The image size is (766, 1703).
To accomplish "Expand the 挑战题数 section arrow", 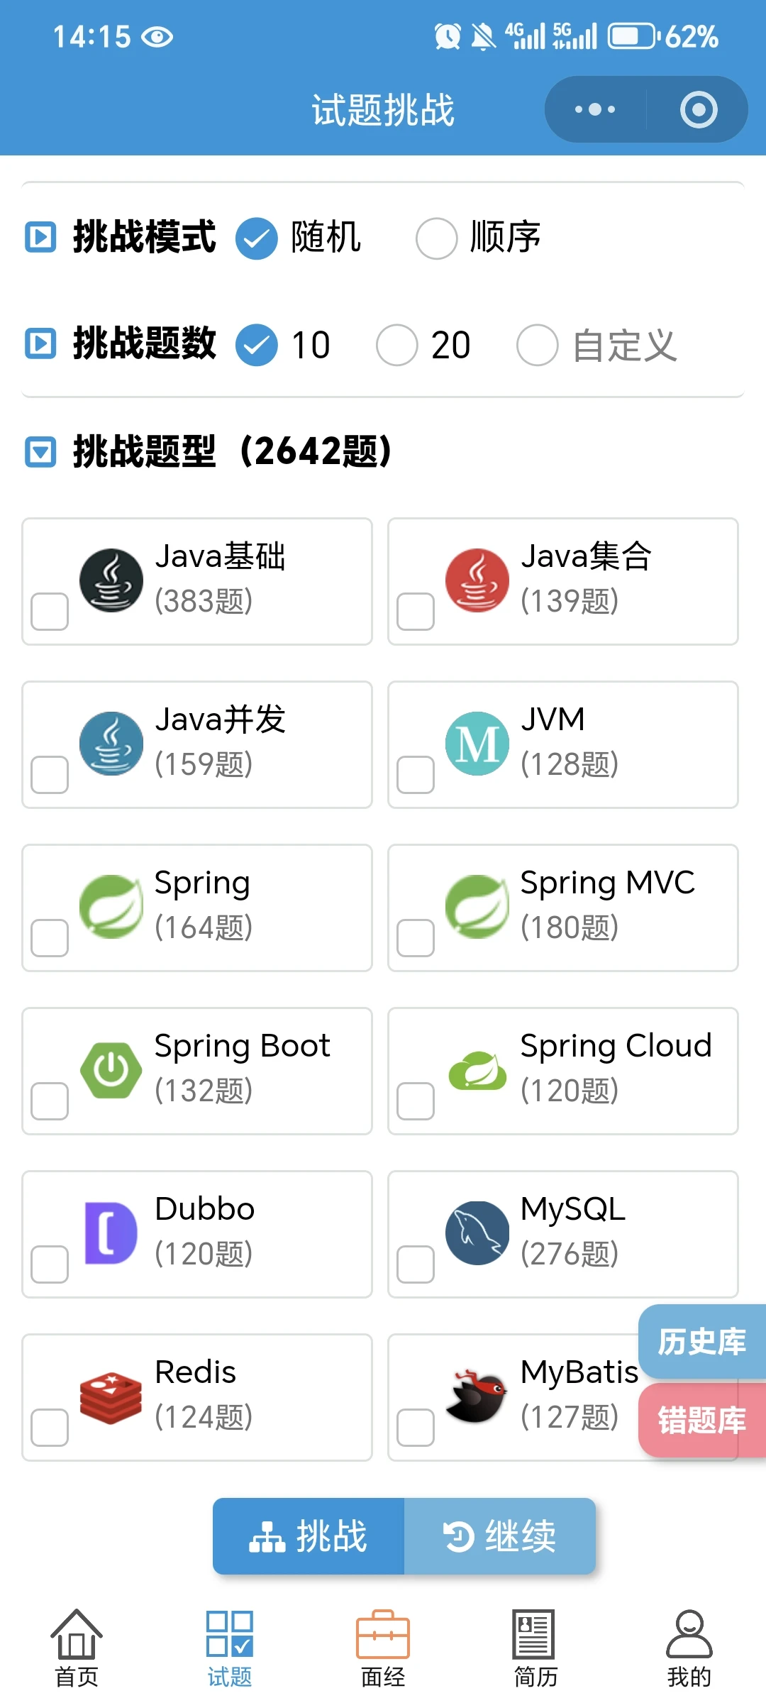I will pyautogui.click(x=40, y=343).
